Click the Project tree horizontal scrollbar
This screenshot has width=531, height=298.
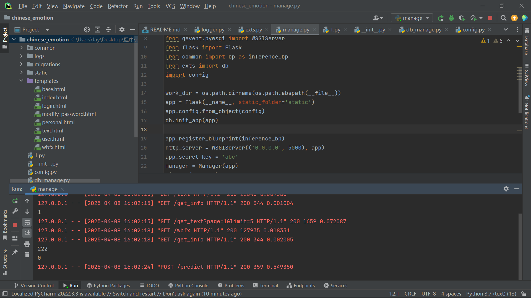(55, 181)
